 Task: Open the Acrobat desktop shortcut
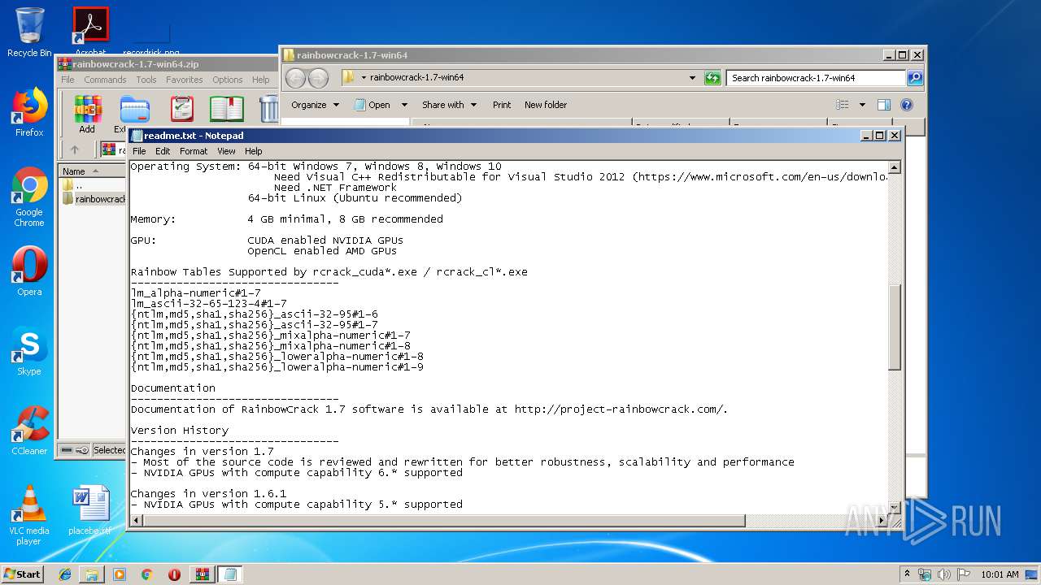point(90,31)
